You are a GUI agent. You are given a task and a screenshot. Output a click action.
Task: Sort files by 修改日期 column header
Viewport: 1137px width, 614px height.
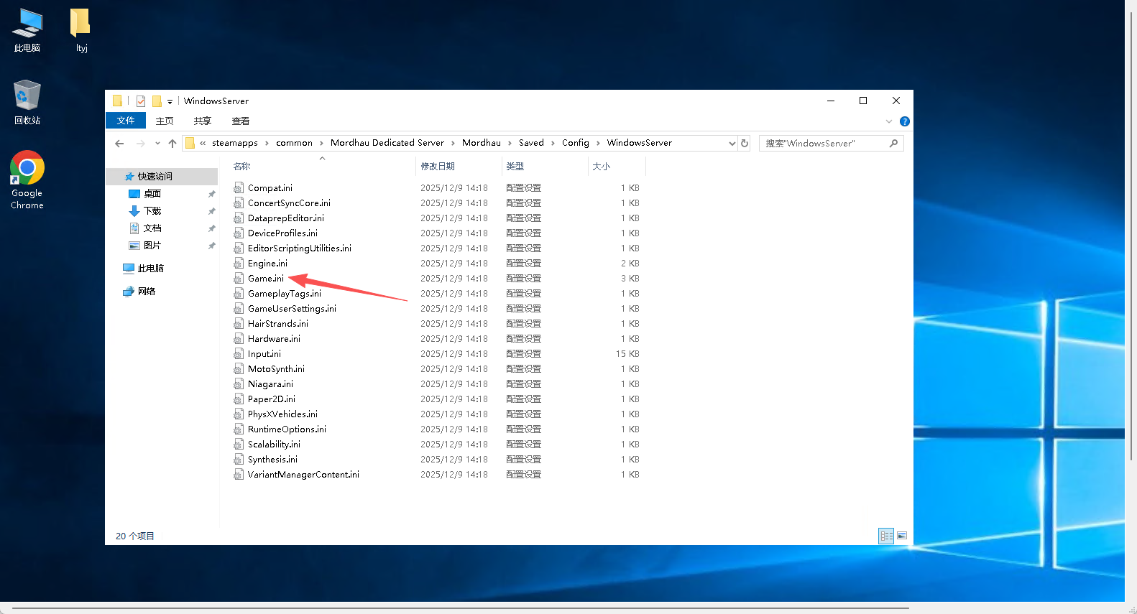(438, 167)
